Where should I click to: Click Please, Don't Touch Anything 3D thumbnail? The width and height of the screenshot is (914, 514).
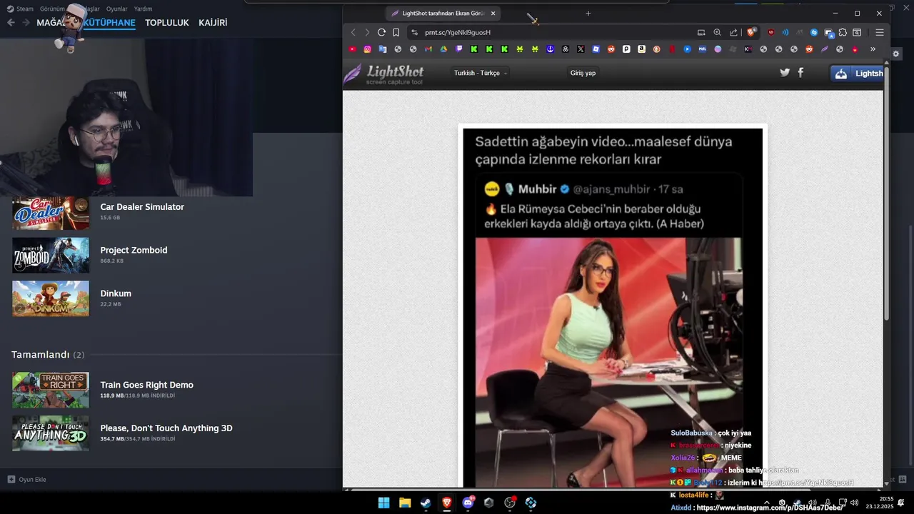pos(51,433)
